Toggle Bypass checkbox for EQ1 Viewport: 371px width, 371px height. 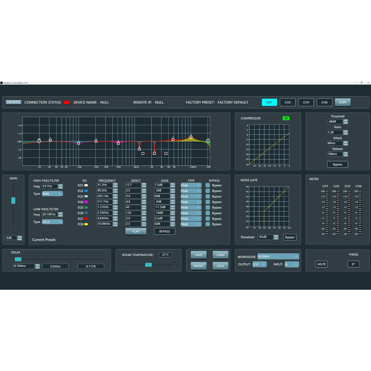pos(208,185)
